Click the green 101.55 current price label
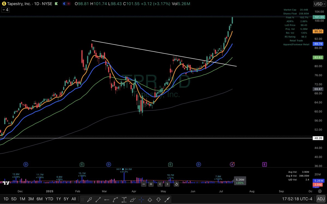327x204 pixels. [x=319, y=17]
